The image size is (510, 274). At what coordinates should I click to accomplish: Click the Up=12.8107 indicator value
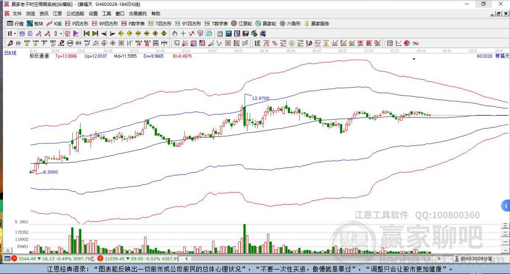(96, 56)
